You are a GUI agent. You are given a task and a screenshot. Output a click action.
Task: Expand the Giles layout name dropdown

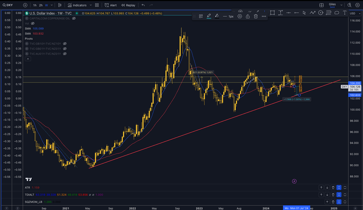click(x=341, y=5)
